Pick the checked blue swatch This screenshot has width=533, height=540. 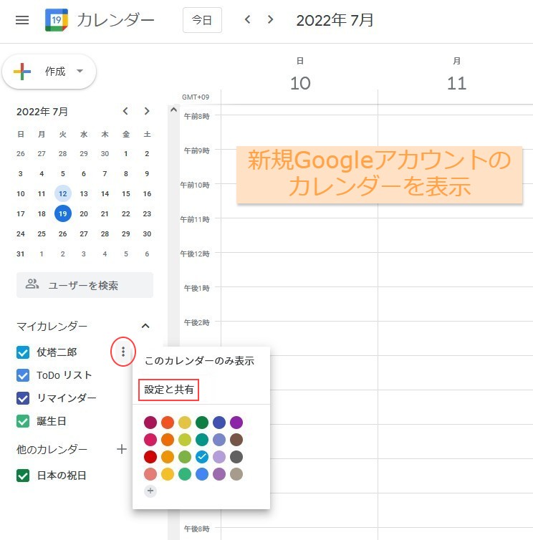coord(202,457)
